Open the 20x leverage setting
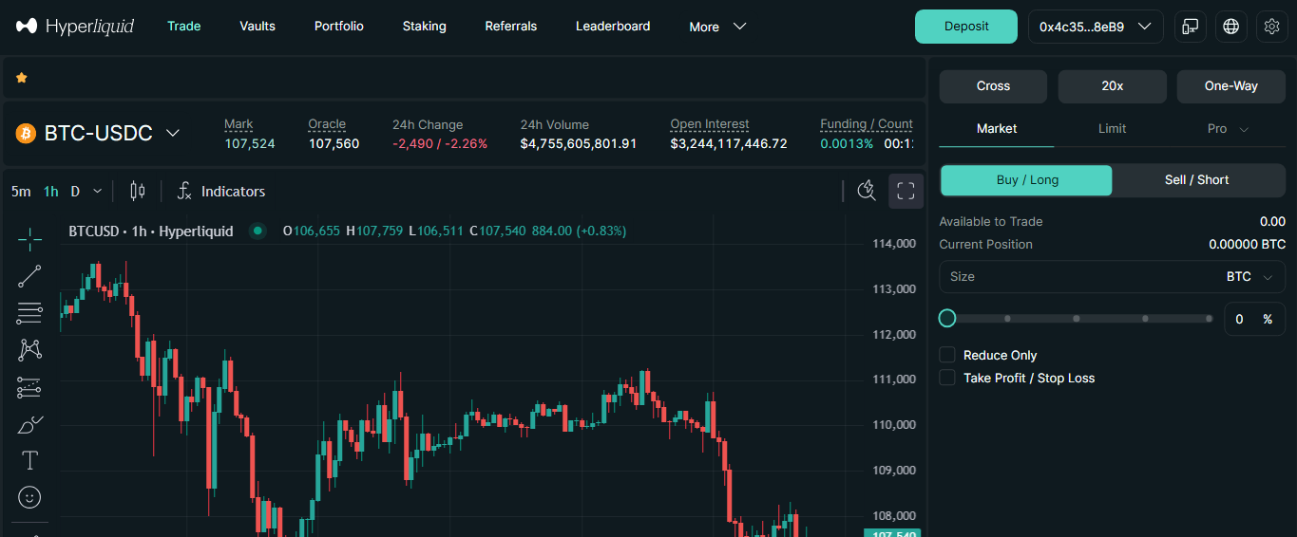 [x=1112, y=86]
